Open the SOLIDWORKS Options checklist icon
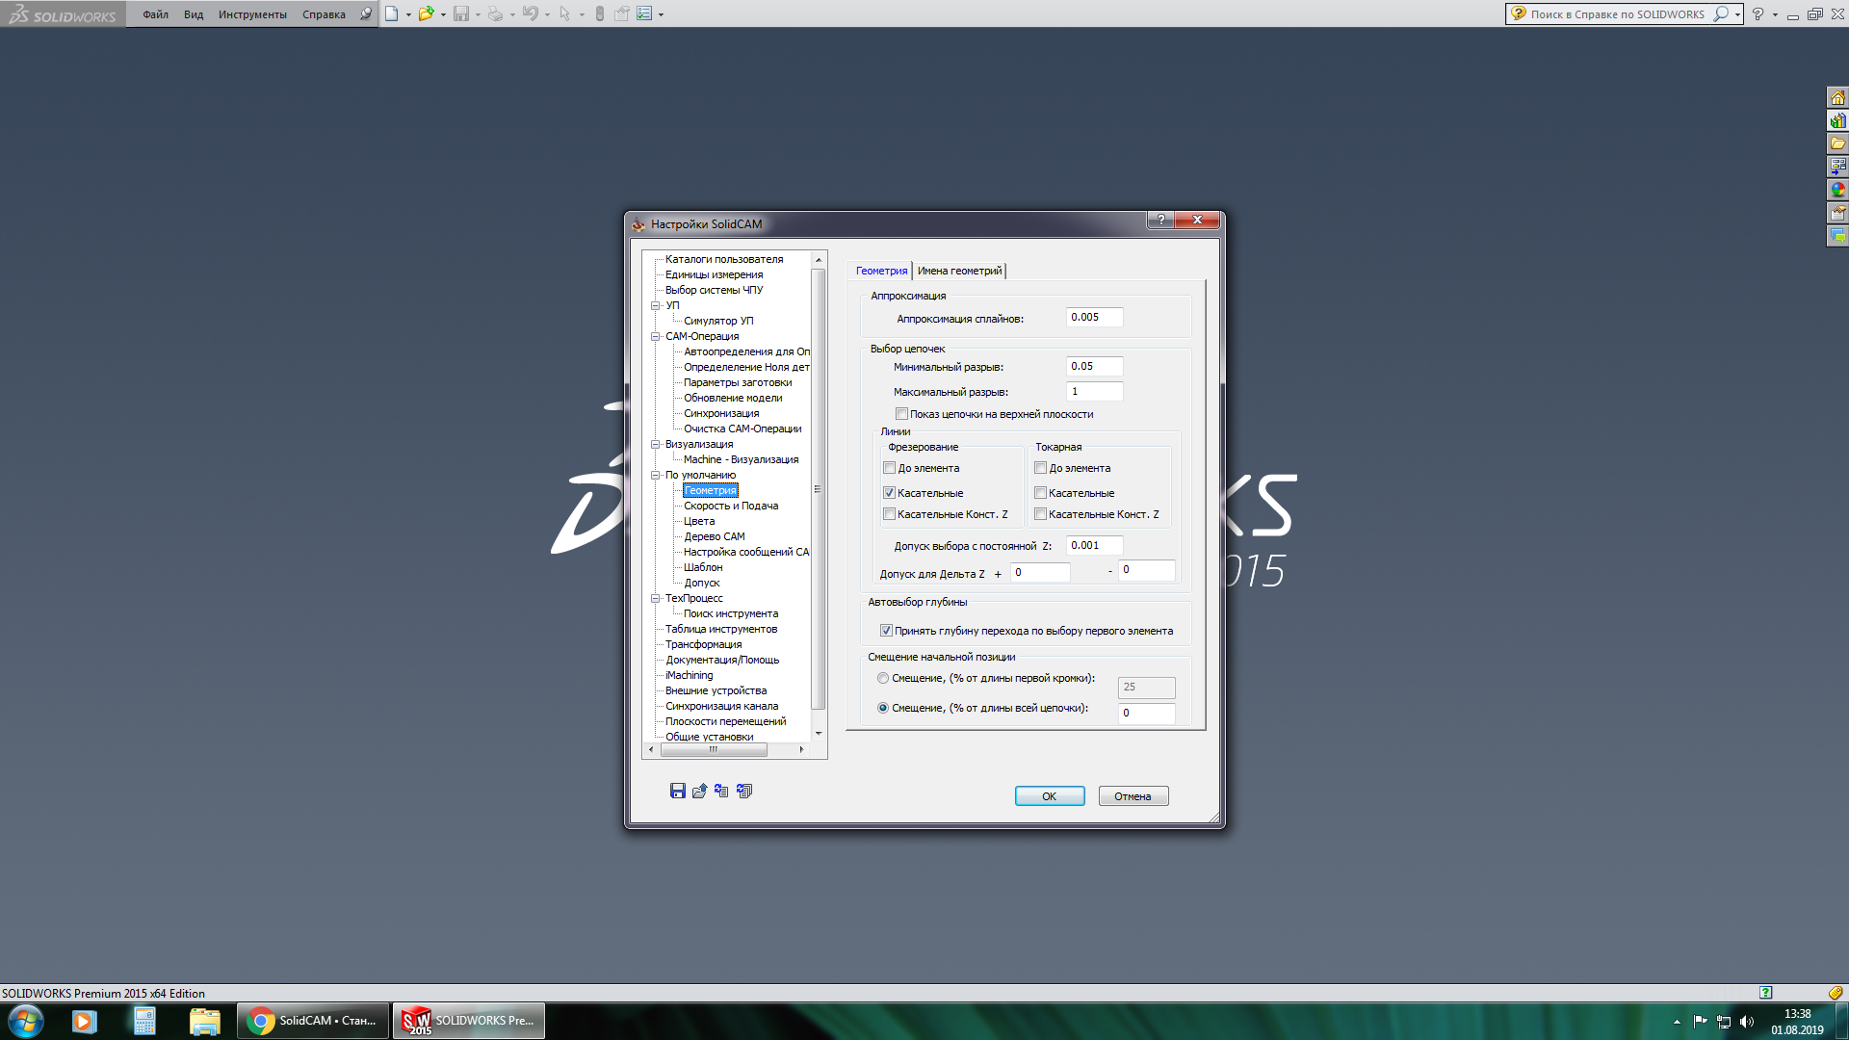Viewport: 1849px width, 1040px height. (x=644, y=13)
